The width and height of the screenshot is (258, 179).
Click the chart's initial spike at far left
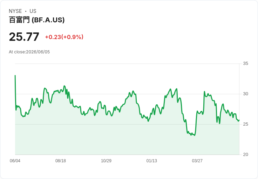[x=15, y=76]
